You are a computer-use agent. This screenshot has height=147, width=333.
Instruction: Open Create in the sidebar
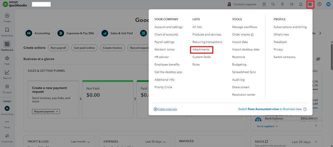pos(7,18)
